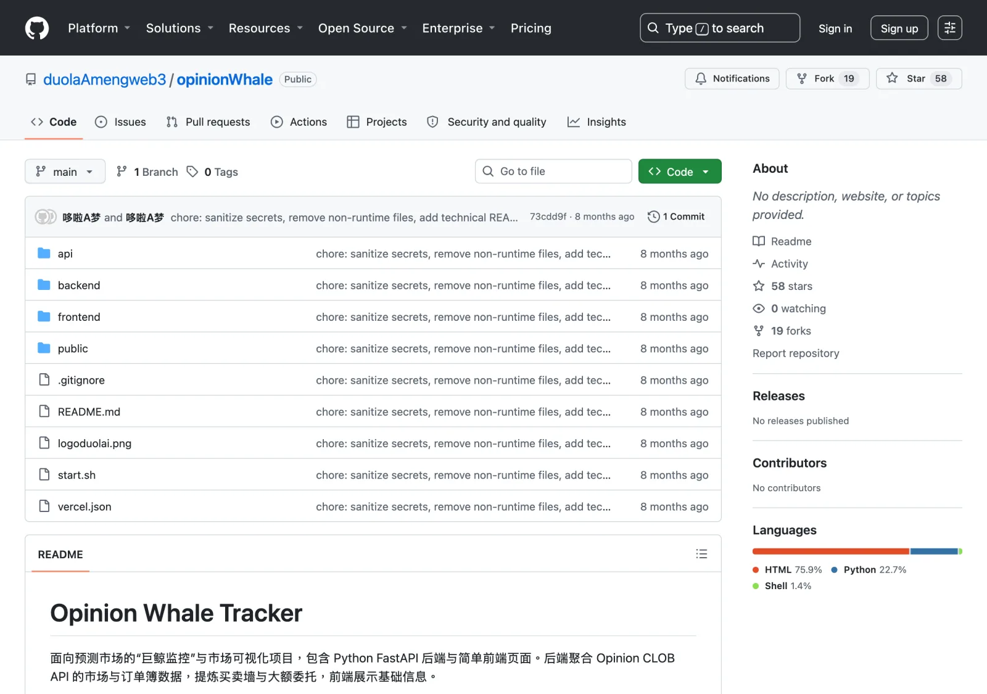Viewport: 987px width, 694px height.
Task: Open the opinionWhale repository link
Action: click(x=225, y=80)
